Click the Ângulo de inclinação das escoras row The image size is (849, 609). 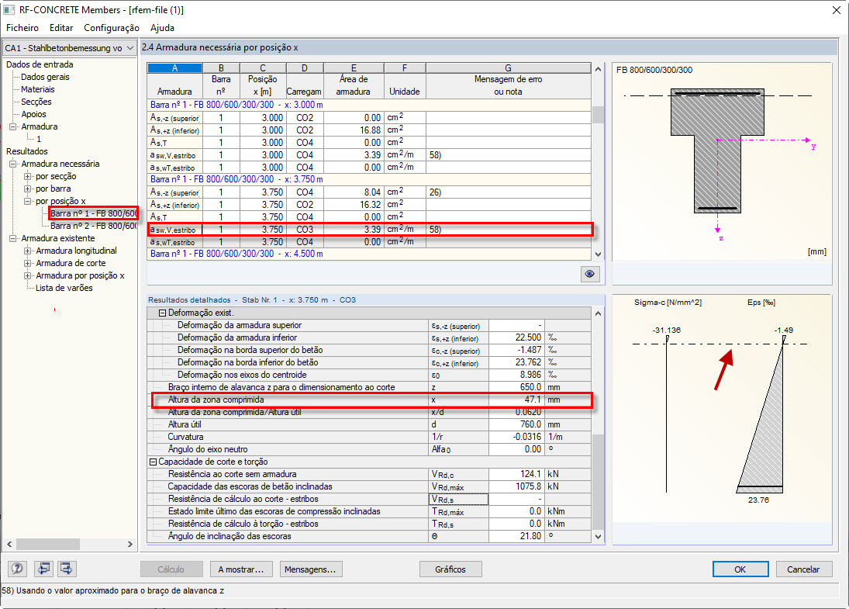(369, 536)
